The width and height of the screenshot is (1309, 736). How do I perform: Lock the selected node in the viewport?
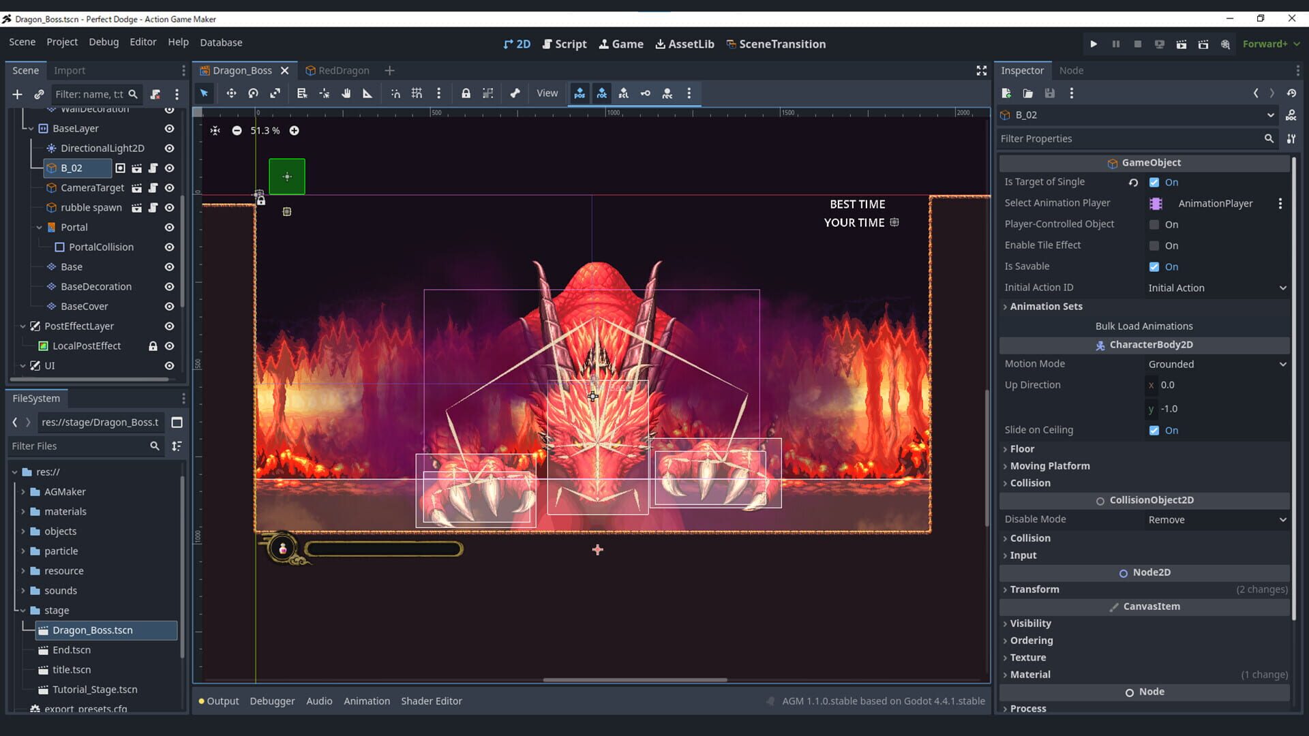[466, 93]
